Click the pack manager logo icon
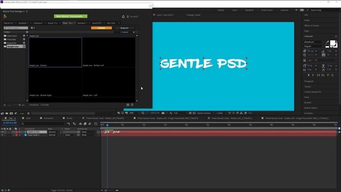Screen dimensions: 341x192 click(x=5, y=17)
